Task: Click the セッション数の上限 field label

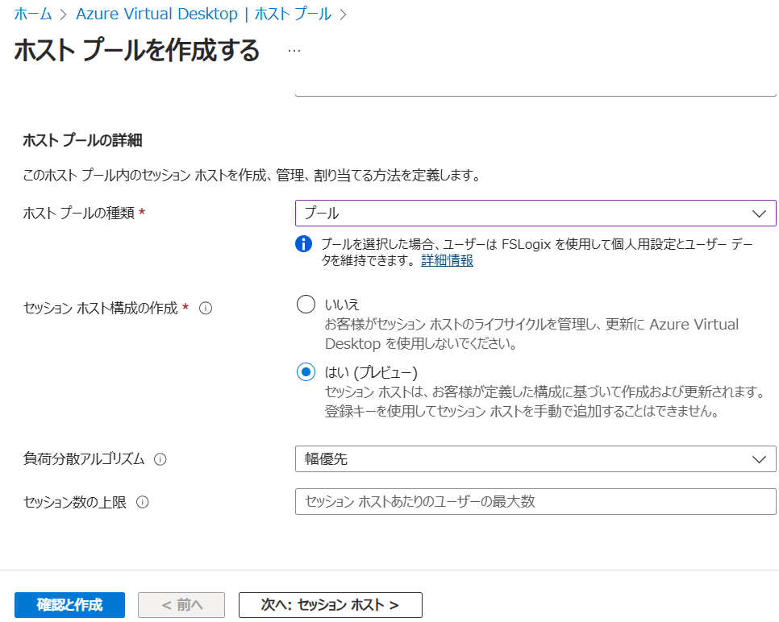Action: click(x=75, y=502)
